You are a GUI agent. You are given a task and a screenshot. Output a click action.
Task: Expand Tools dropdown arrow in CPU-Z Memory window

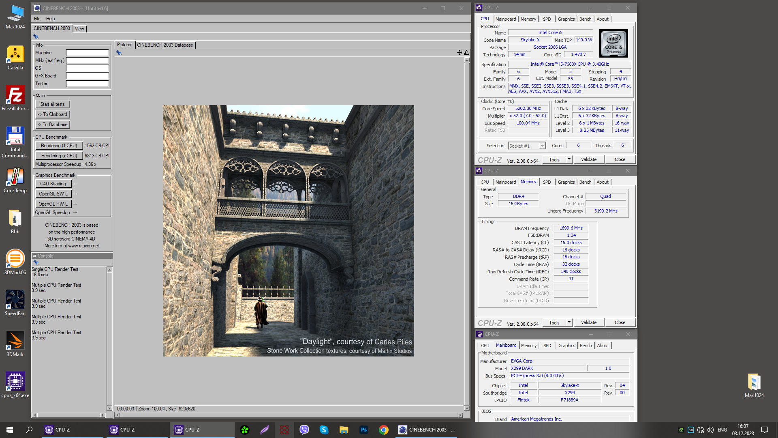click(569, 322)
